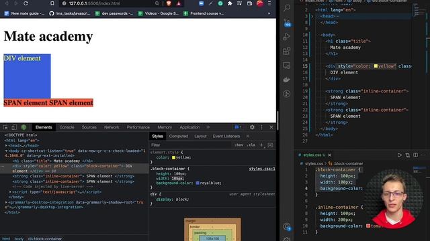430x241 pixels.
Task: Toggle the :hov element state panel
Action: tap(239, 145)
